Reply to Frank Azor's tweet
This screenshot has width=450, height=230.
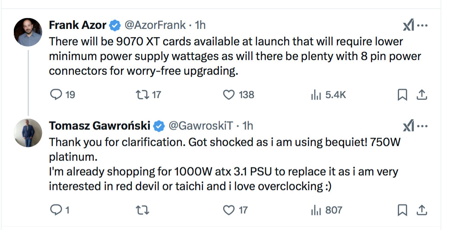click(57, 94)
